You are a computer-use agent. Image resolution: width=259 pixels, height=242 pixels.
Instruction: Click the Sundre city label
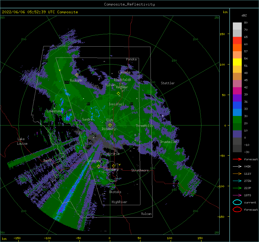(87, 119)
